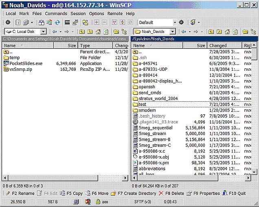This screenshot has height=207, width=259.
Task: Open the Commands menu
Action: coord(56,13)
